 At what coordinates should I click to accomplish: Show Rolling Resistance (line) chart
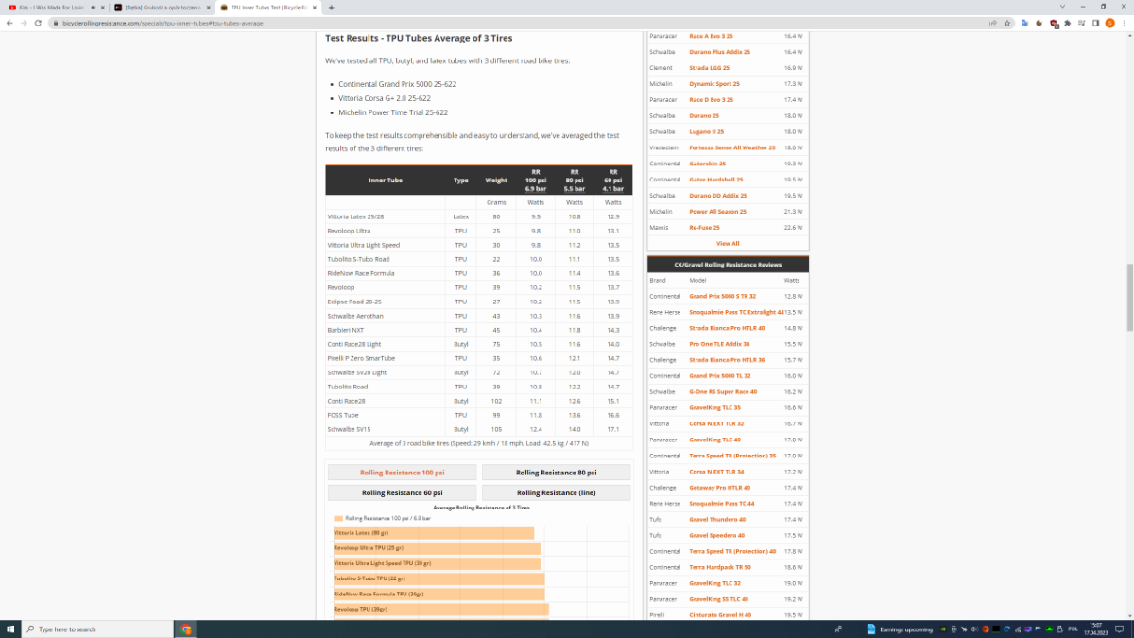pyautogui.click(x=556, y=492)
